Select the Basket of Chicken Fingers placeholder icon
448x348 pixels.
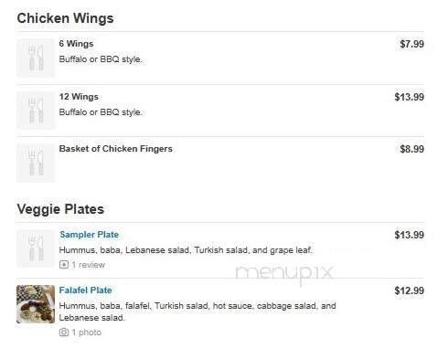(36, 163)
